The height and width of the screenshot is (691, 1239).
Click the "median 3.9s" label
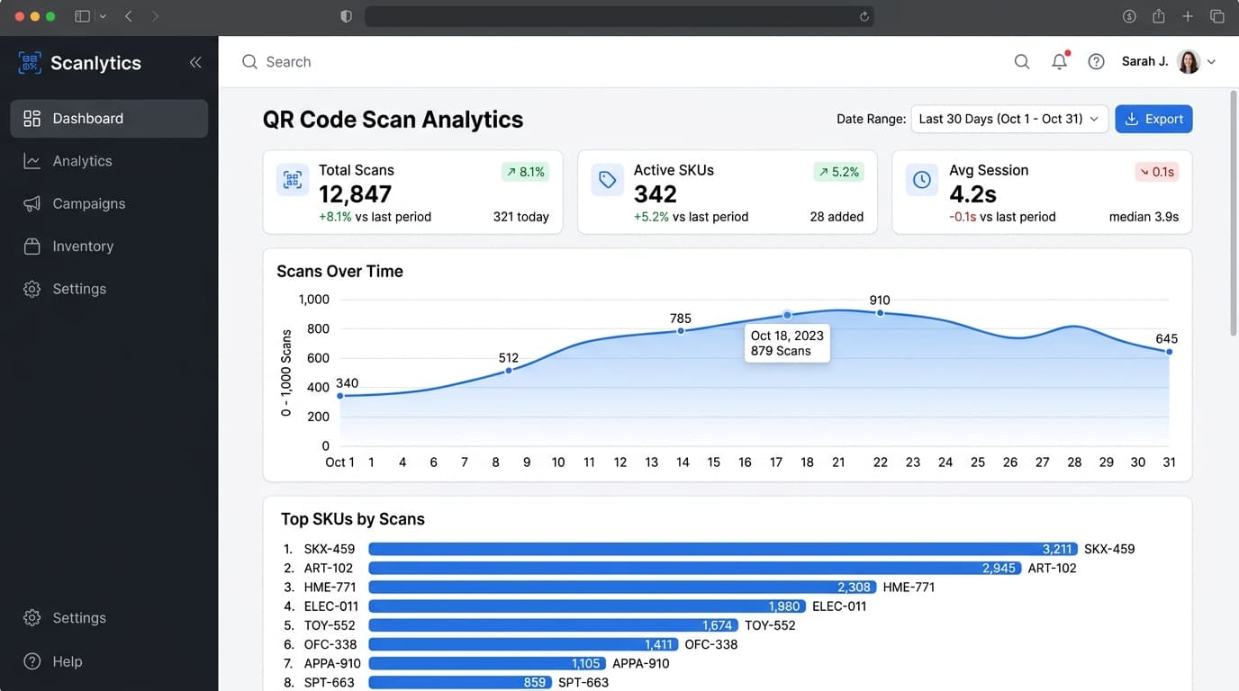tap(1144, 217)
